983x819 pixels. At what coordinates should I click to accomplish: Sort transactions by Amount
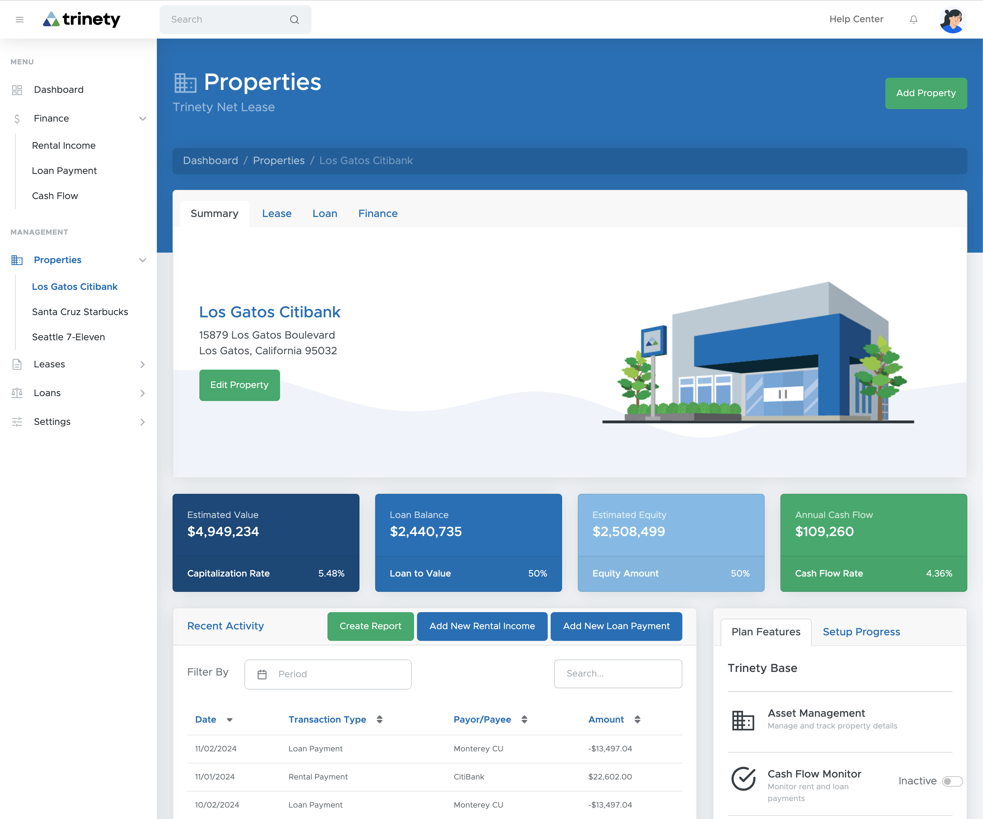click(x=638, y=719)
